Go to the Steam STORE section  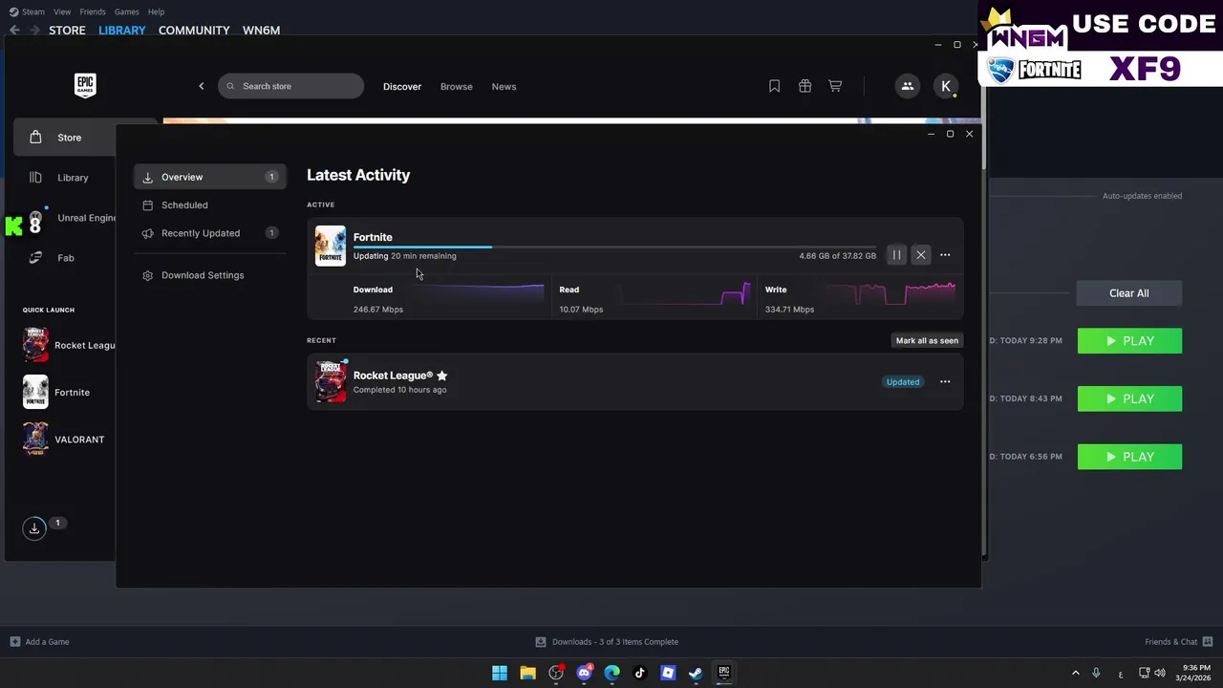[x=67, y=31]
